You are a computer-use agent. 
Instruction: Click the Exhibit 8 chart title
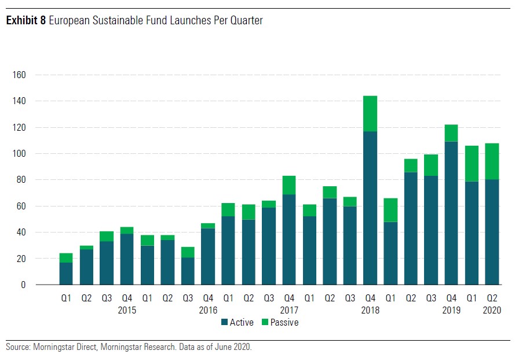pyautogui.click(x=134, y=21)
